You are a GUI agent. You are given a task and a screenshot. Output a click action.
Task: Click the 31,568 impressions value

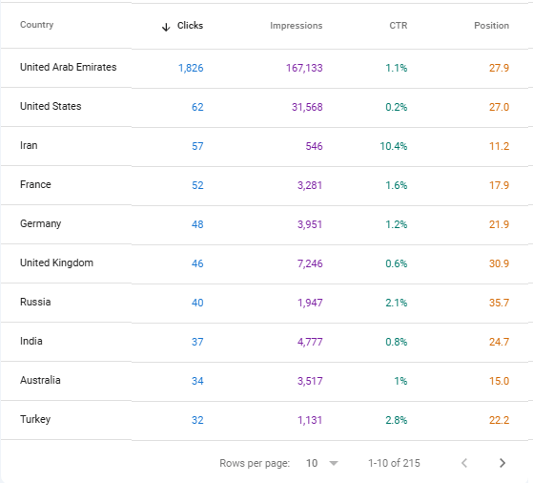click(307, 107)
